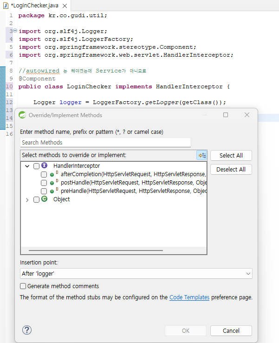Click the public class LoginChecker line

coord(124,86)
